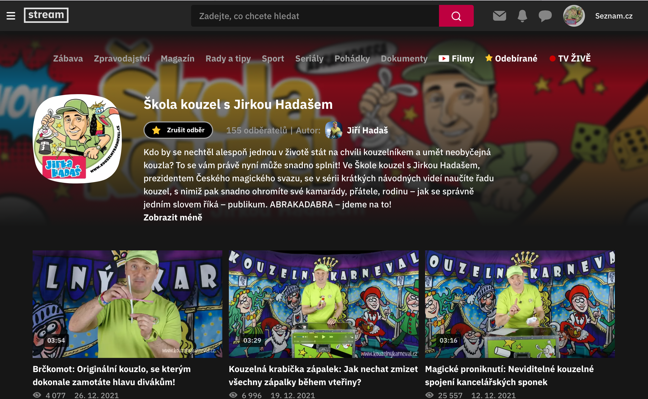Image resolution: width=648 pixels, height=399 pixels.
Task: Click the 03:29 duration badge
Action: (252, 340)
